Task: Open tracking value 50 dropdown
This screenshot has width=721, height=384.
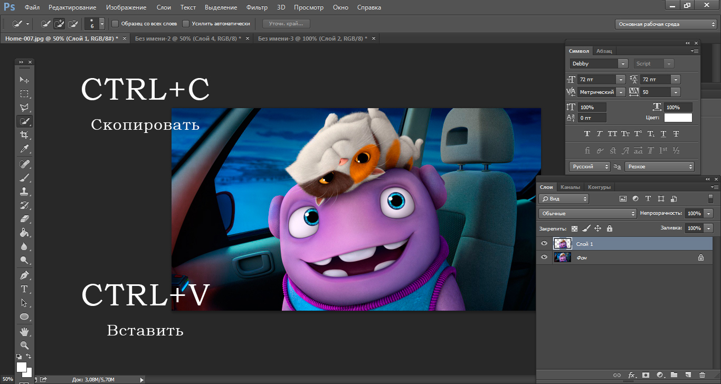Action: (676, 92)
